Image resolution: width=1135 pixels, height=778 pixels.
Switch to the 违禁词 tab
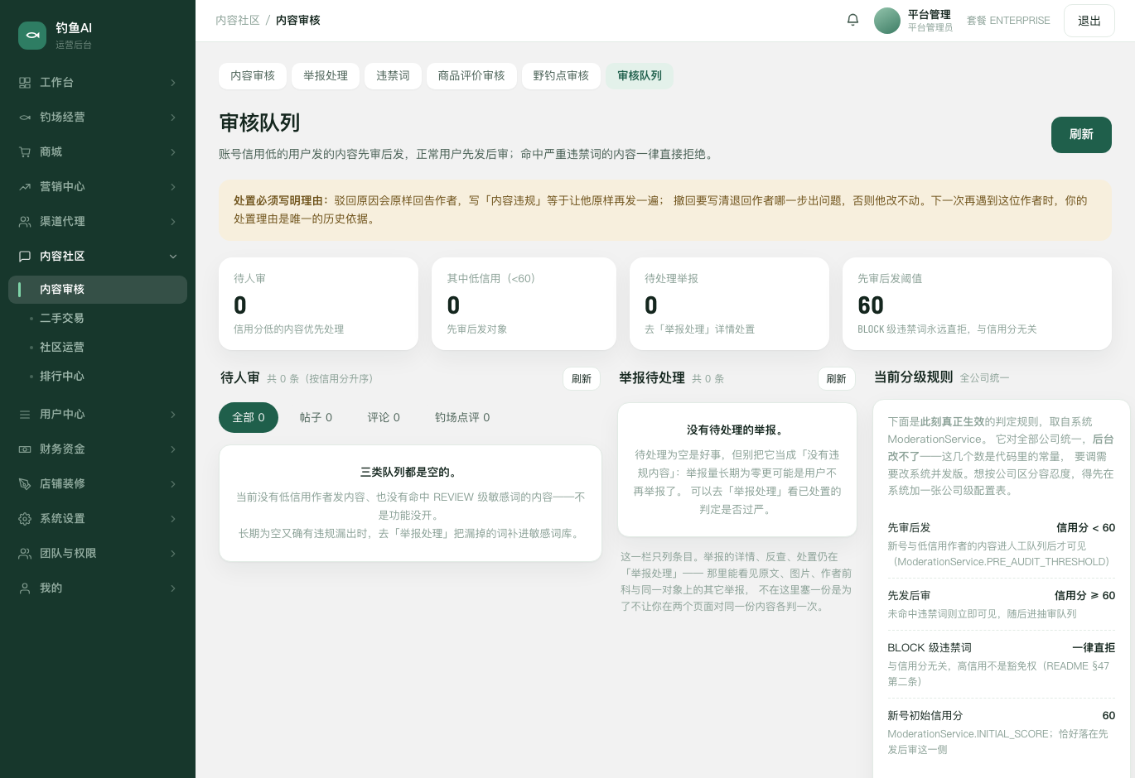[x=393, y=76]
